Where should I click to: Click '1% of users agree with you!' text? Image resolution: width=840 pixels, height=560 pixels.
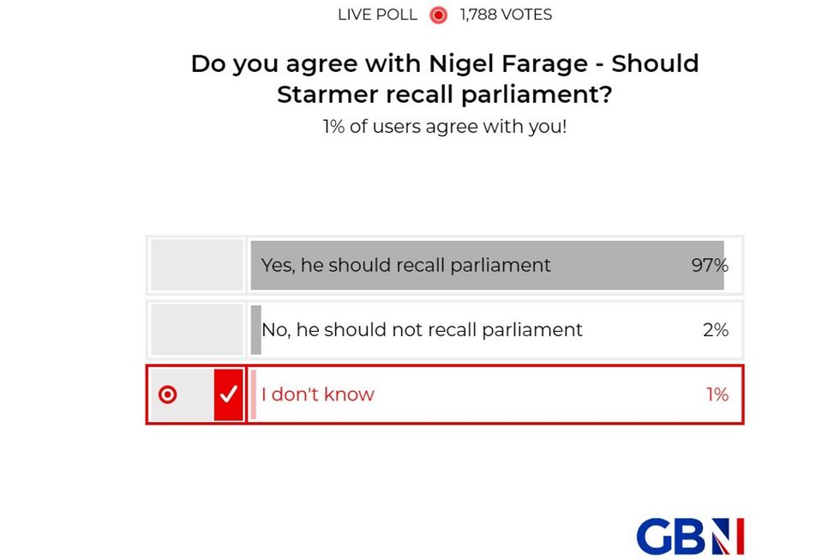coord(446,126)
